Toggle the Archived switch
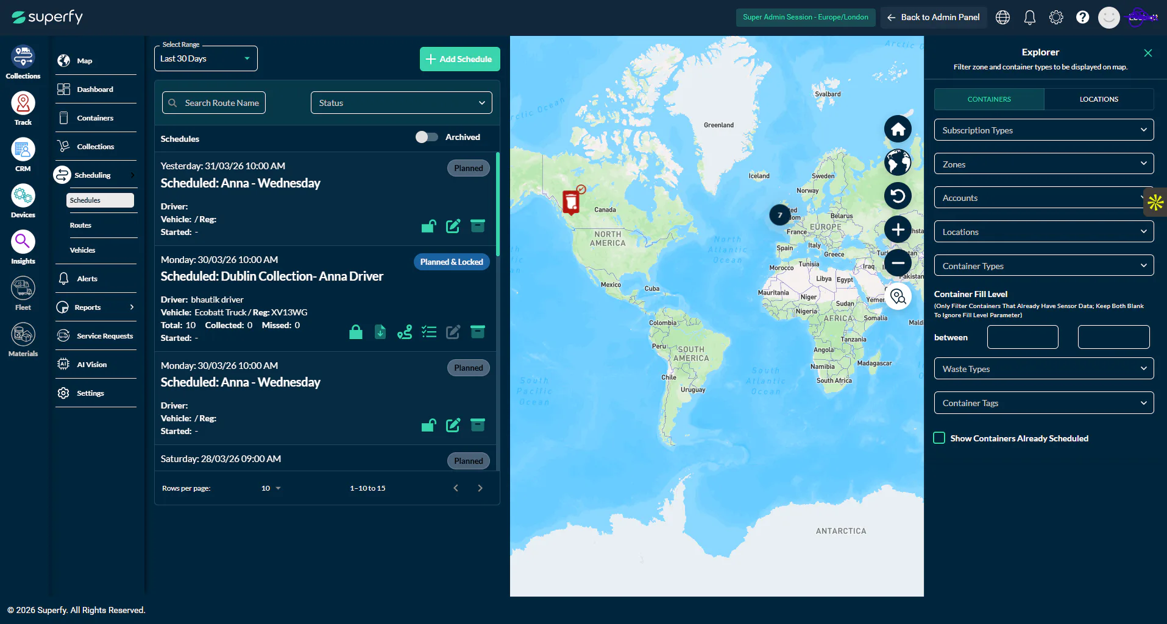The image size is (1167, 624). [x=427, y=137]
